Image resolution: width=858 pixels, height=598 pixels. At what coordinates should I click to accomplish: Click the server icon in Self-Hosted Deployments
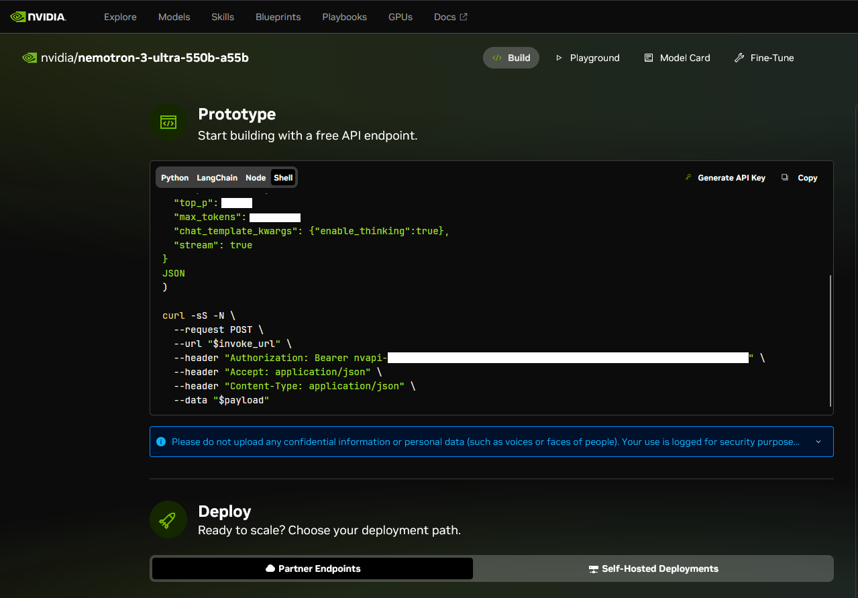593,569
